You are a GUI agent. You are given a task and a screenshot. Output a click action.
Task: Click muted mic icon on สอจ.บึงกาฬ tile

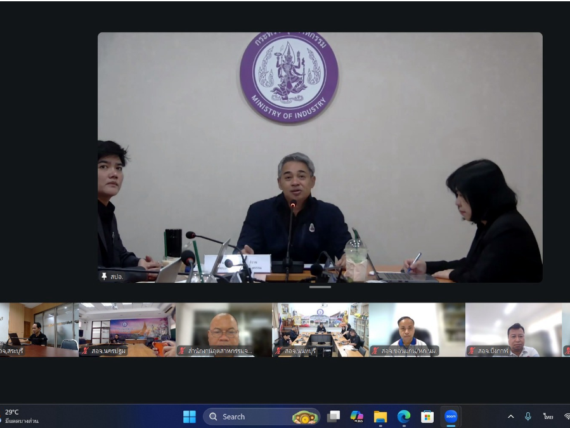pyautogui.click(x=472, y=351)
